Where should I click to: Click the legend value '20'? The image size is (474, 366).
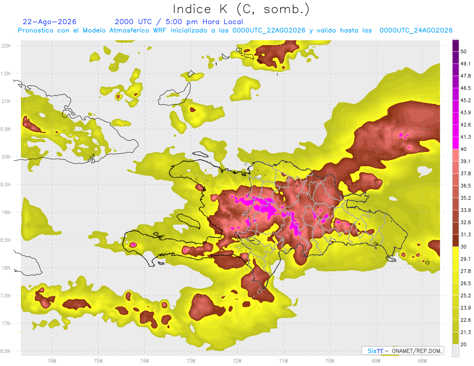(x=464, y=345)
